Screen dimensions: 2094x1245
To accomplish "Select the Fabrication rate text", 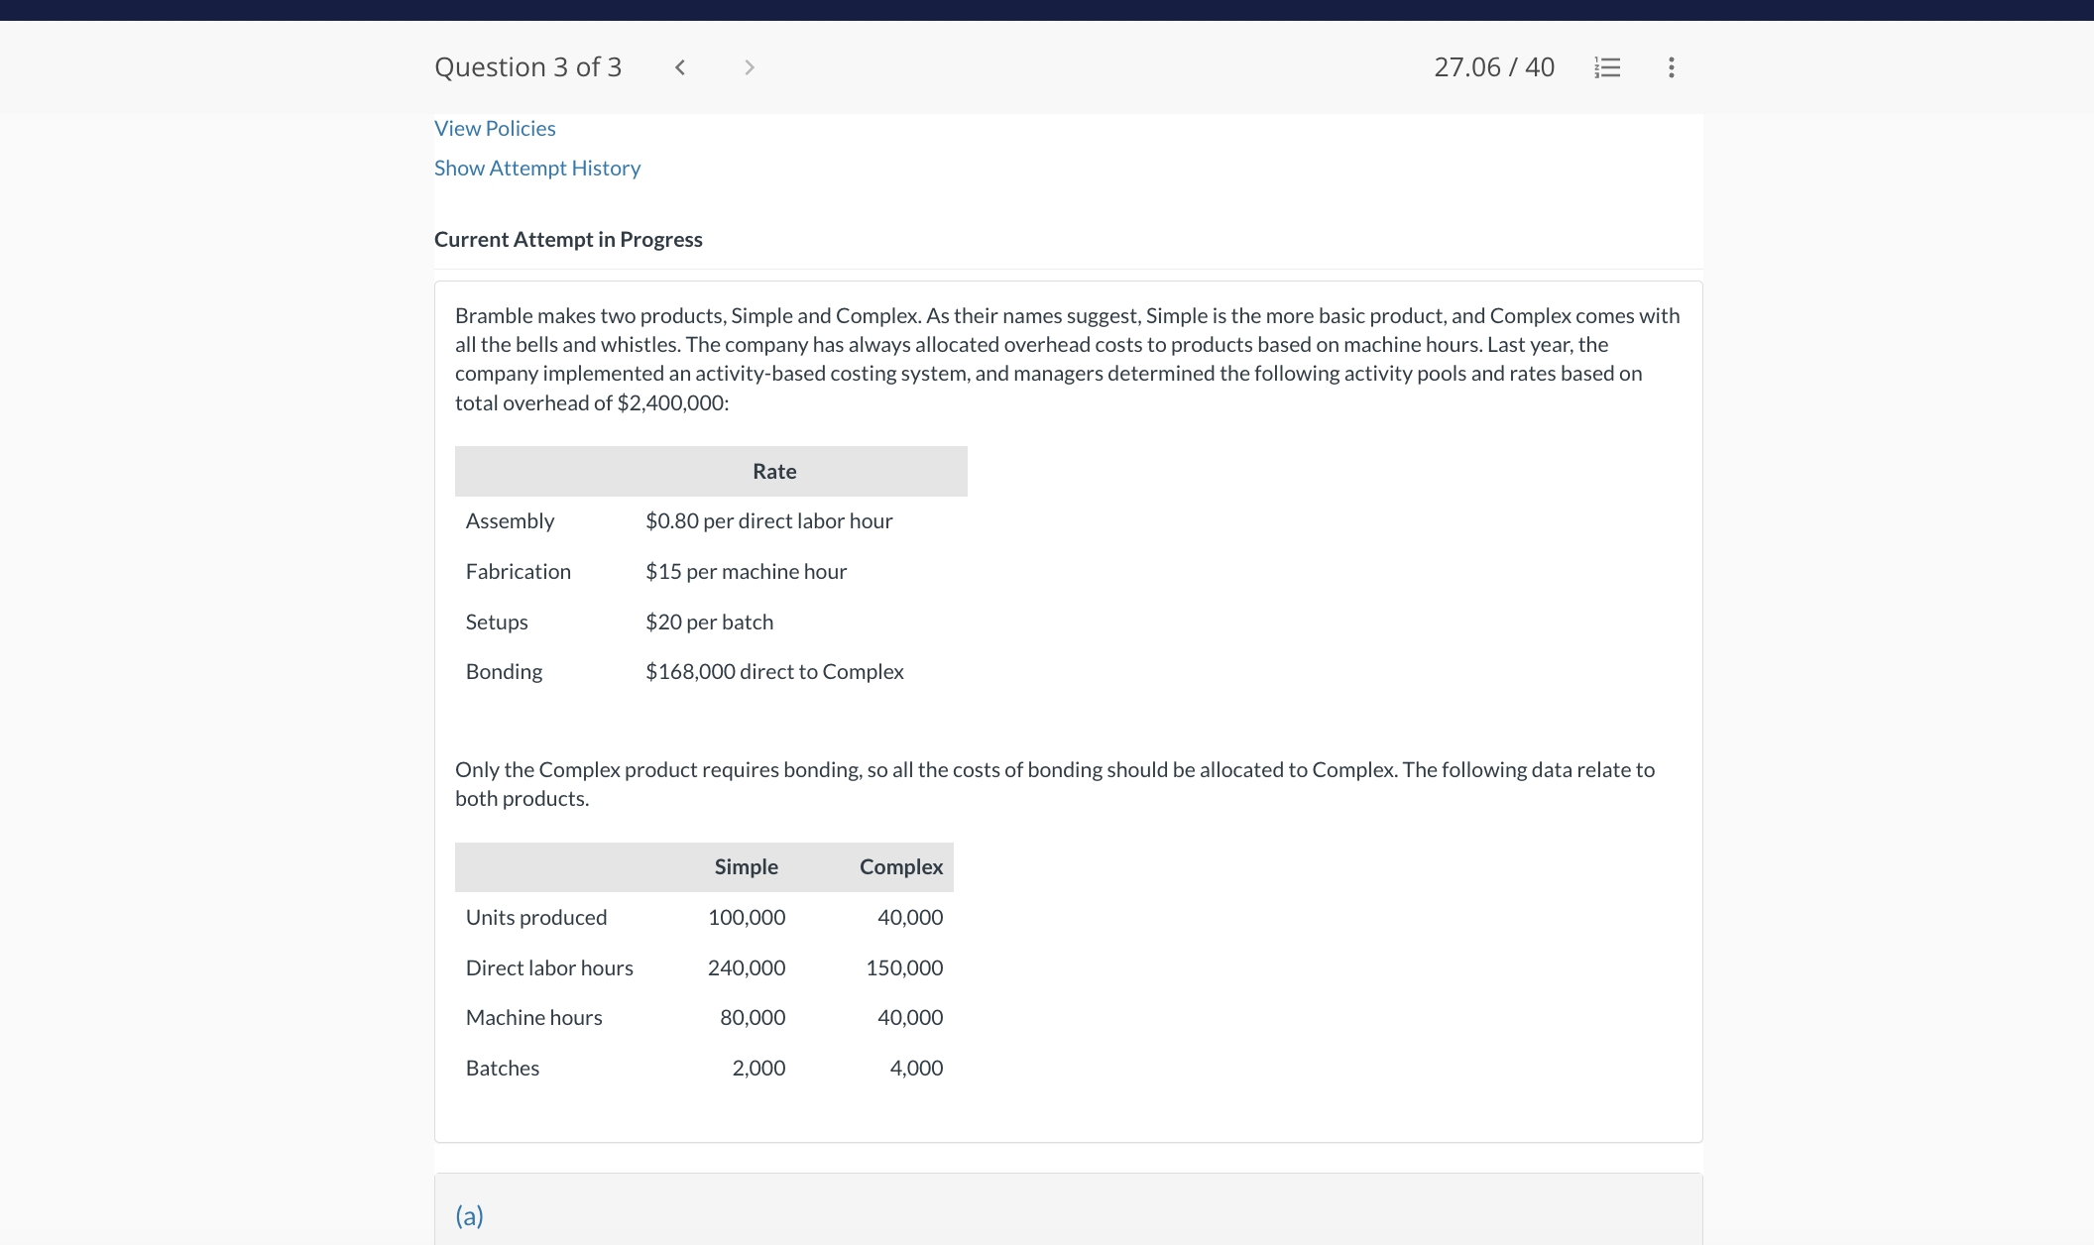I will tap(746, 572).
